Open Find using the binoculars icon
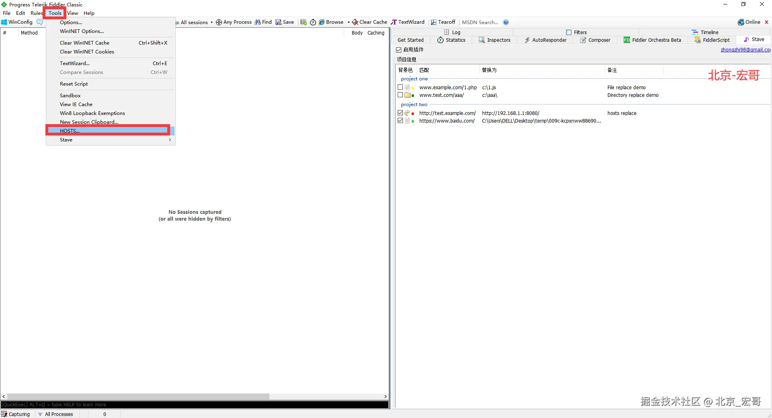 tap(258, 22)
